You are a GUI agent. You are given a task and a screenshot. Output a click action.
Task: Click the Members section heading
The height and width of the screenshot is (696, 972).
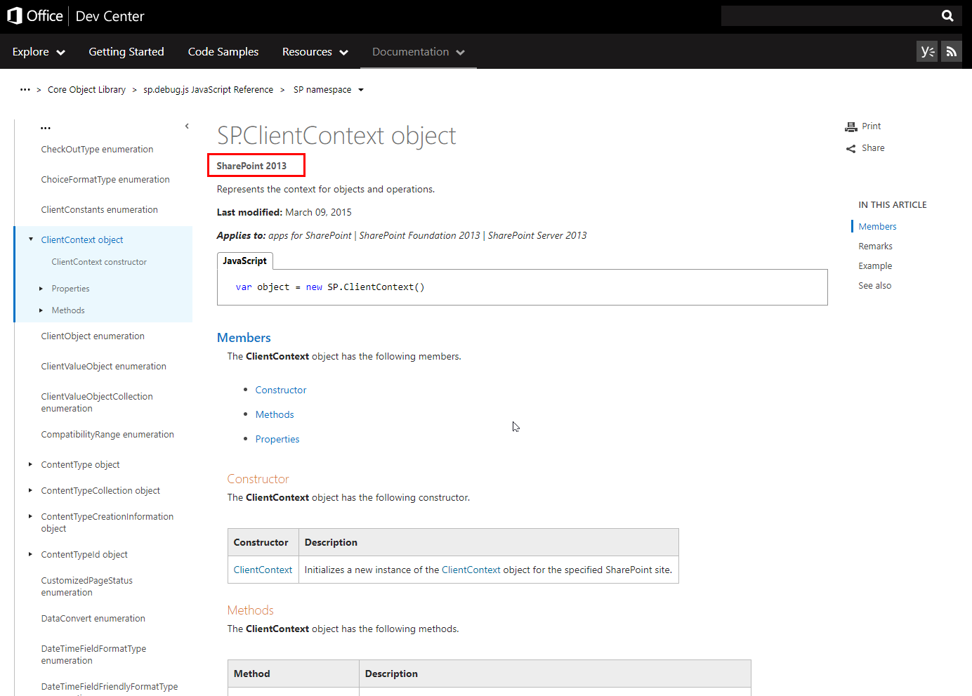pos(244,338)
